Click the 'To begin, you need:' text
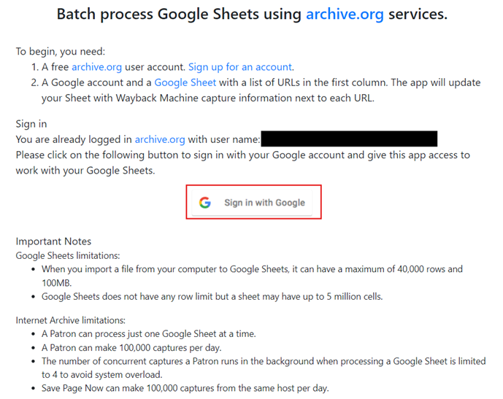503x399 pixels. click(61, 52)
